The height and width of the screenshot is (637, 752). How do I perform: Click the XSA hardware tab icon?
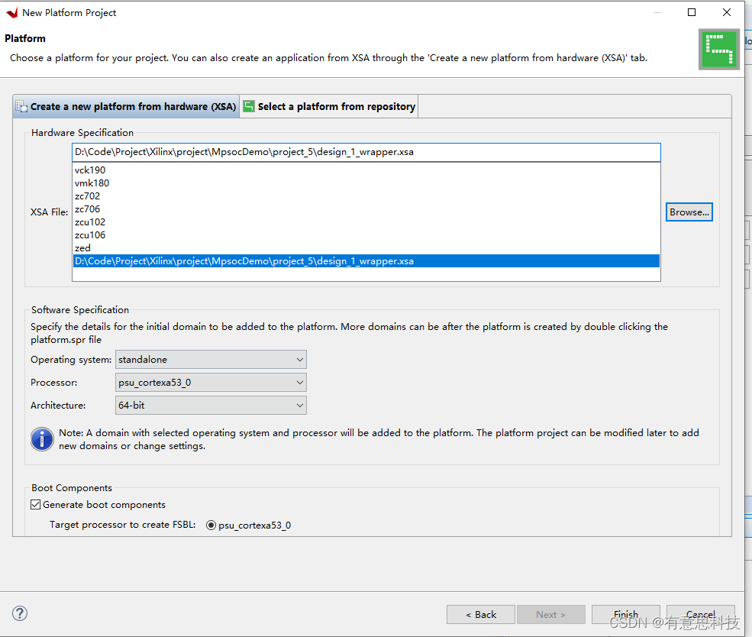pyautogui.click(x=21, y=106)
